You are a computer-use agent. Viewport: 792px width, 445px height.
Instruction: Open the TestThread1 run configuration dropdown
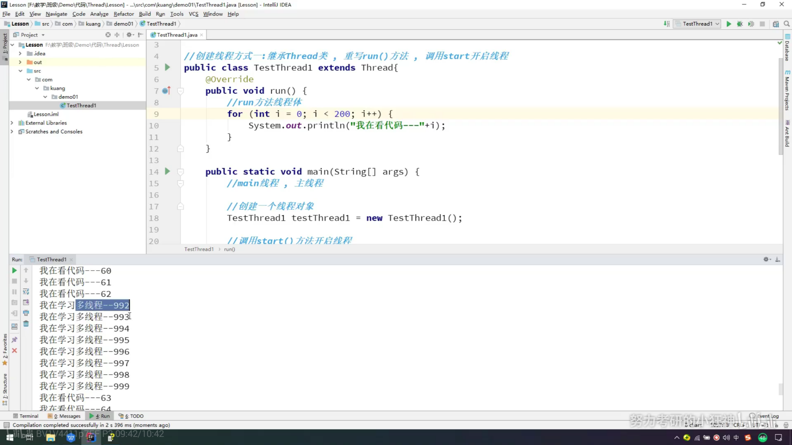tap(698, 24)
